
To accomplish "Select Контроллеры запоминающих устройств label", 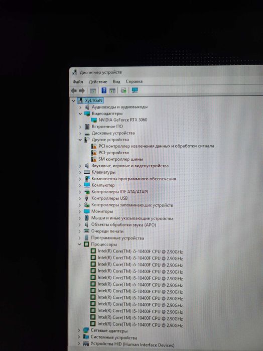I will (132, 205).
